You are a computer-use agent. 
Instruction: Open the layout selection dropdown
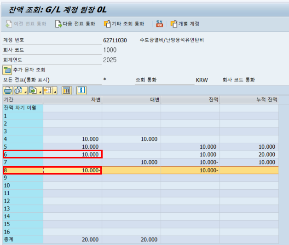tap(50, 90)
